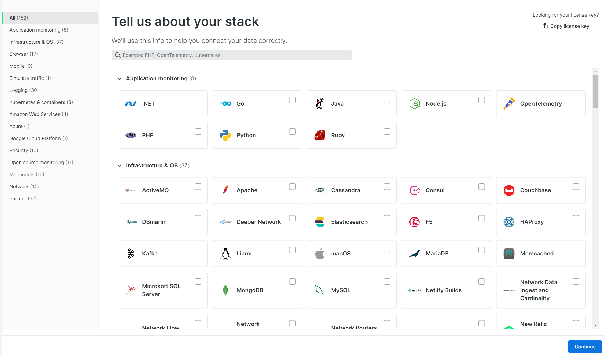Tick the HAProxy checkbox

pyautogui.click(x=576, y=218)
